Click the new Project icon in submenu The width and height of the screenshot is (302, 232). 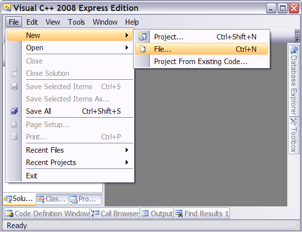(x=142, y=36)
